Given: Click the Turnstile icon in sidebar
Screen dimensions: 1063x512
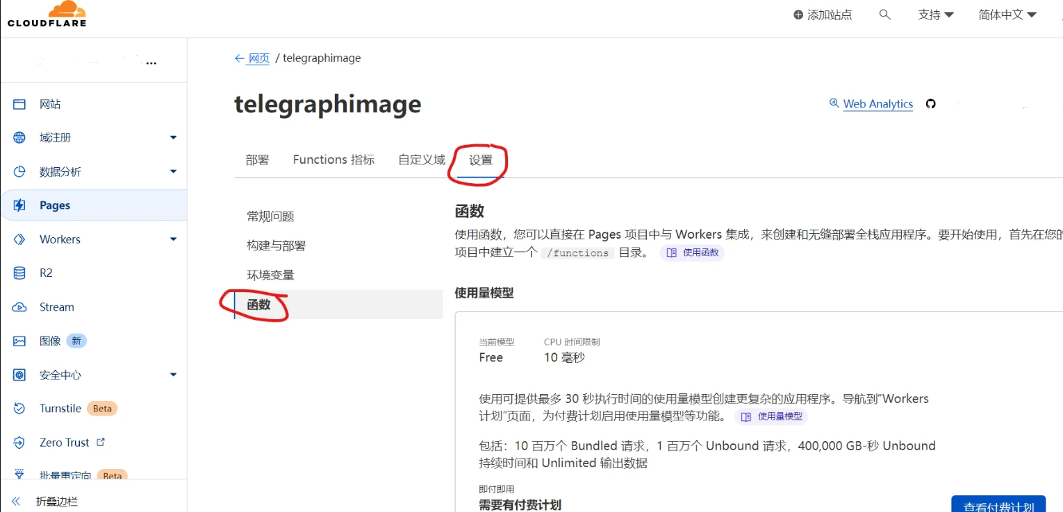Looking at the screenshot, I should tap(19, 409).
